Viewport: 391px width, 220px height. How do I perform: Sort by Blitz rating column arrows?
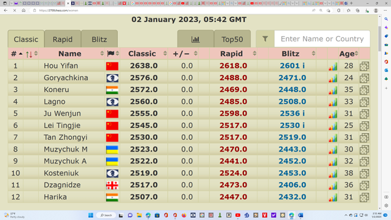(x=313, y=54)
